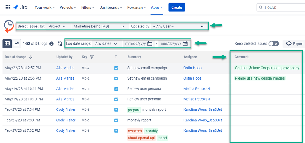305x143 pixels.
Task: Click the Summary column header
Action: 134,57
